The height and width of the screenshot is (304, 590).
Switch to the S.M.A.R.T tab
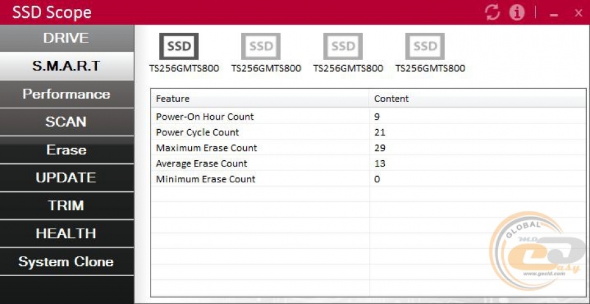(x=66, y=66)
